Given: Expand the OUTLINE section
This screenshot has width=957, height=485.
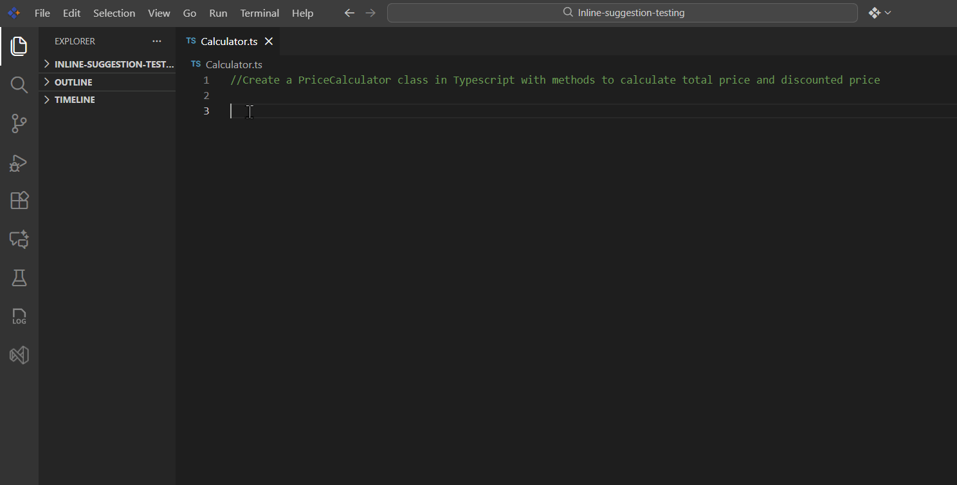Looking at the screenshot, I should [x=73, y=82].
